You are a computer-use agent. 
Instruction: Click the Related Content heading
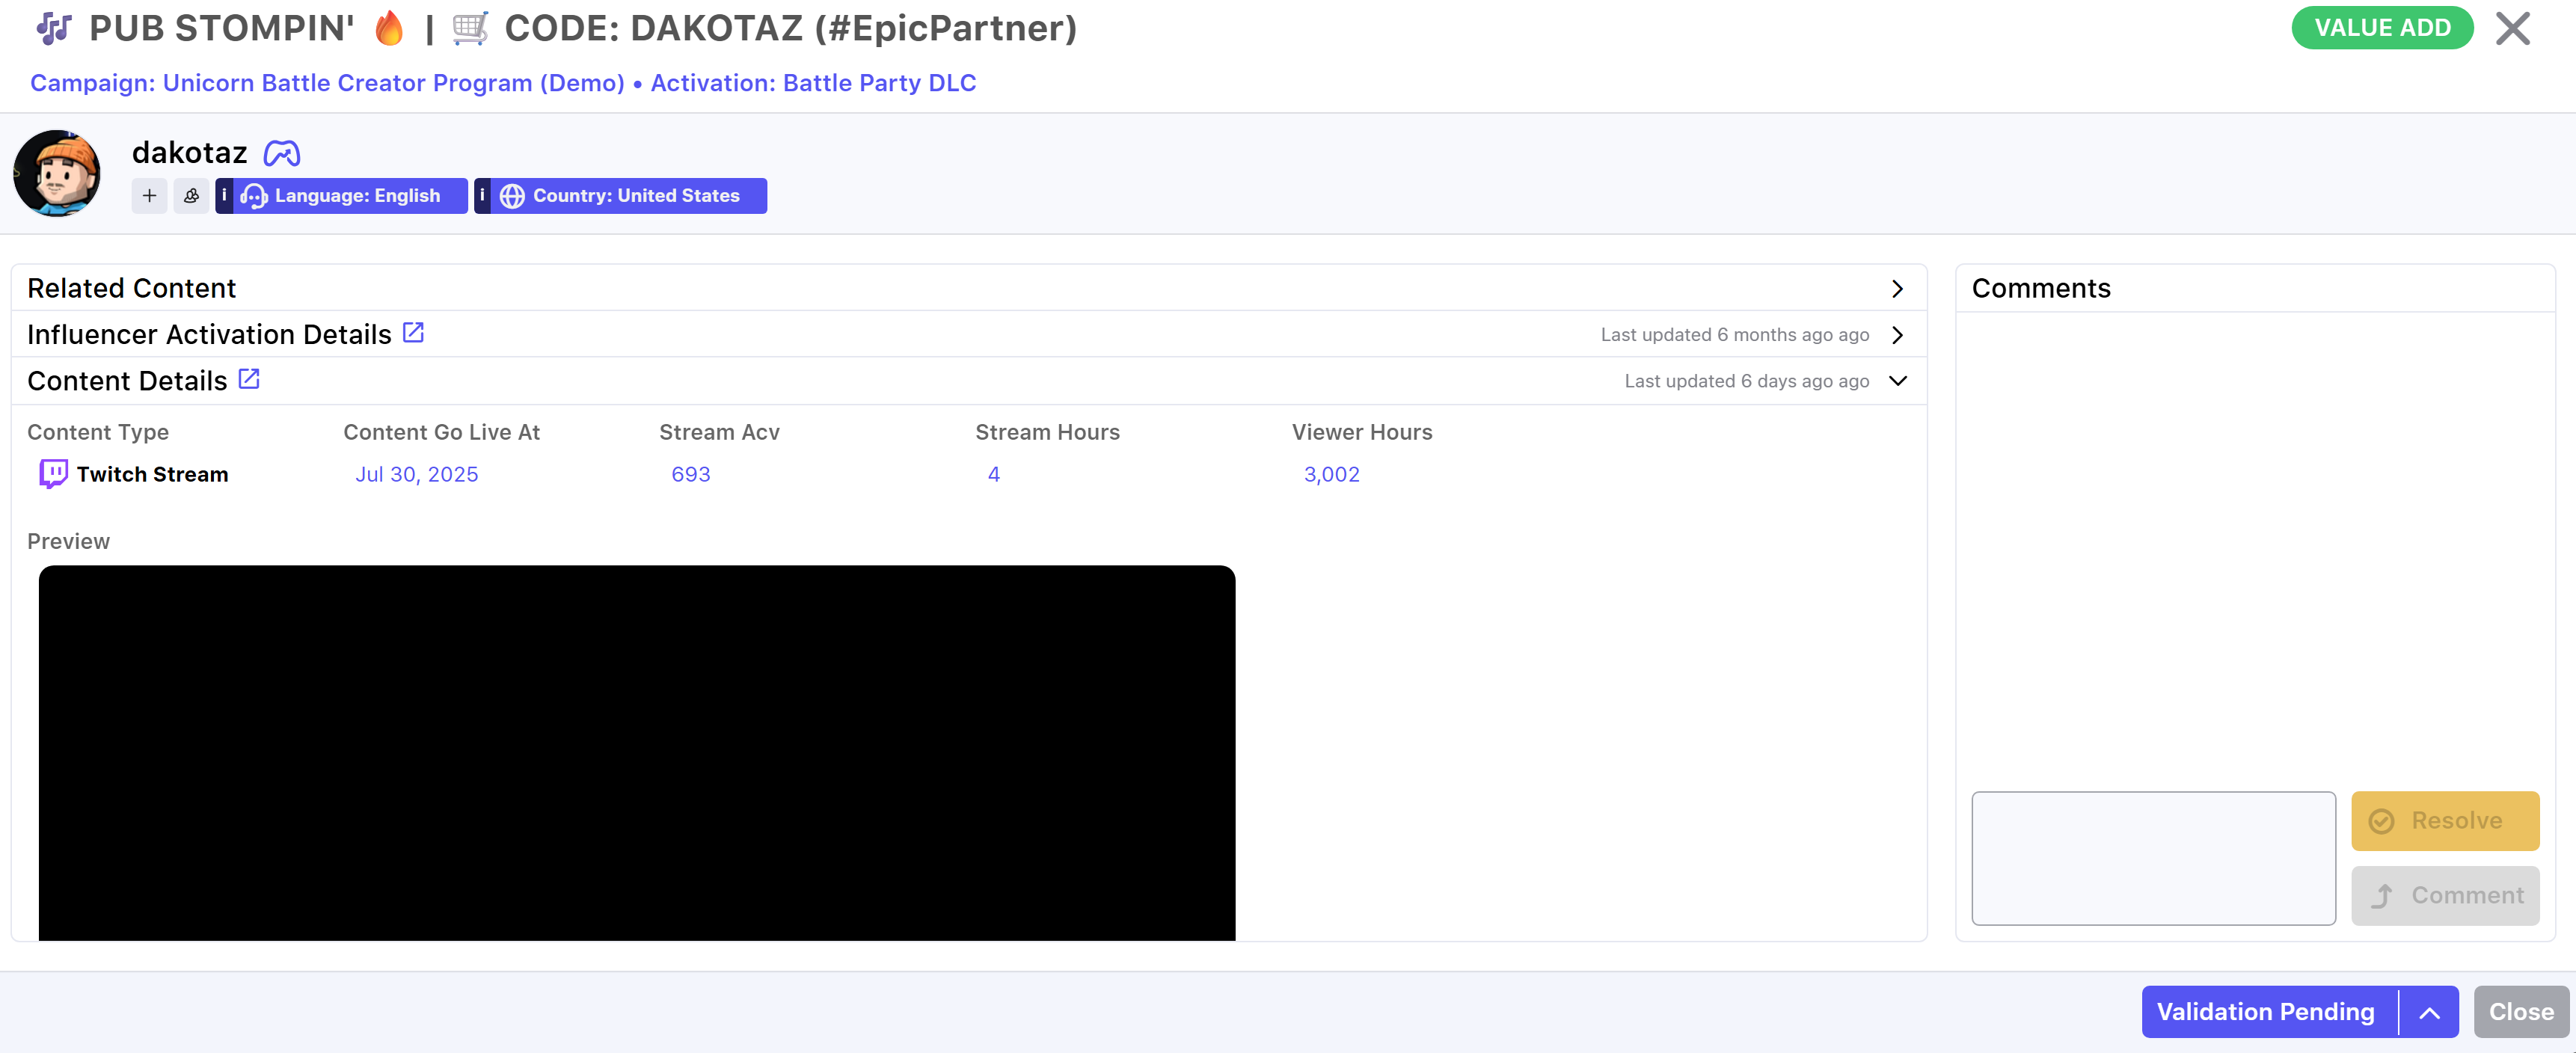(x=131, y=289)
